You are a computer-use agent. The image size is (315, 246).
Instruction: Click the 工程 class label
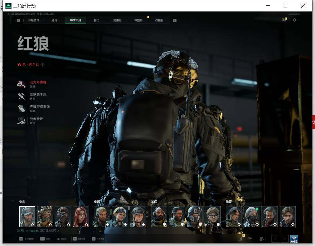click(154, 202)
